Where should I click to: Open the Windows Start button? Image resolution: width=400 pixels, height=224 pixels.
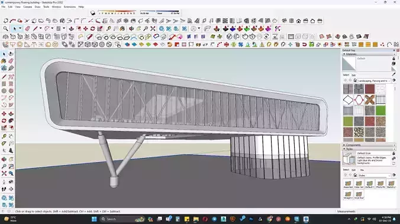tap(94, 219)
